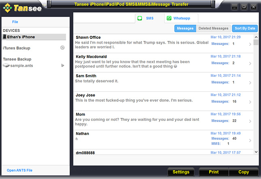Select sample.ants backup file
The height and width of the screenshot is (179, 261).
tap(21, 65)
